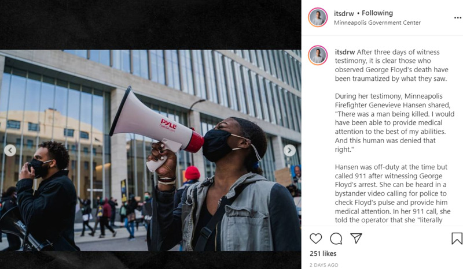Click the caption paragraph about Genevieve Hansen
The width and height of the screenshot is (463, 269).
pos(395,122)
